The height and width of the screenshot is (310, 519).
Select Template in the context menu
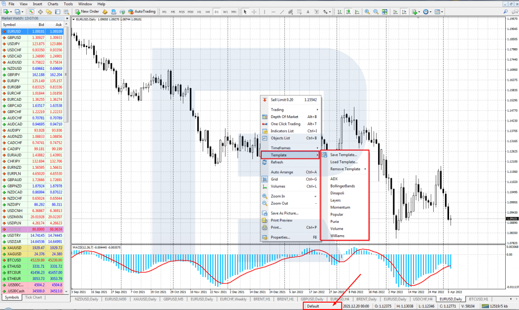tap(290, 155)
